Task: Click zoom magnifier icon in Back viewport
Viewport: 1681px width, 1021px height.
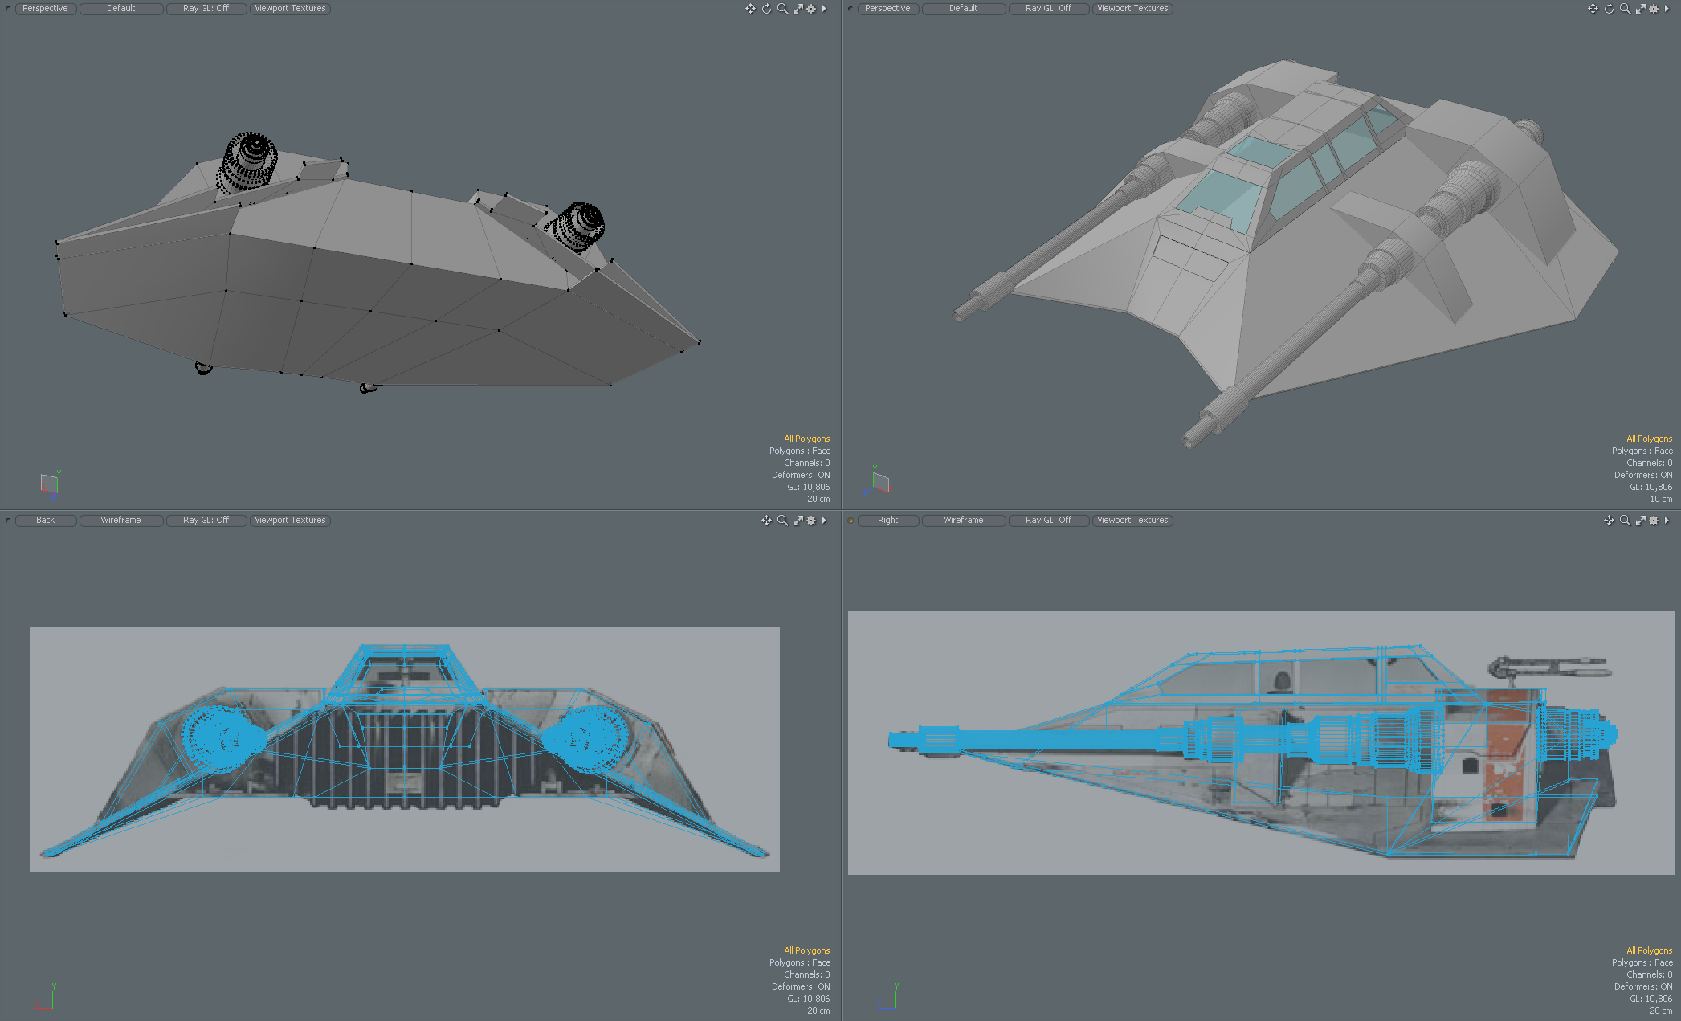Action: tap(782, 521)
